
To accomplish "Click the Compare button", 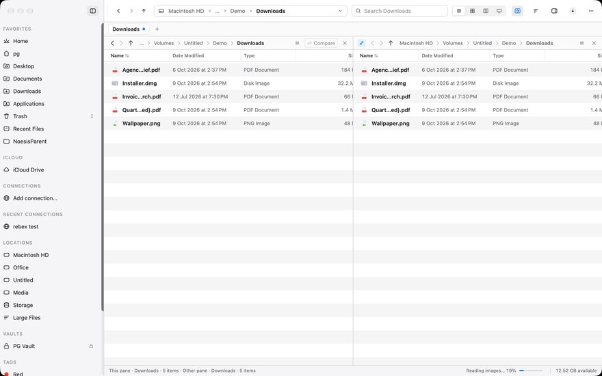I will pyautogui.click(x=321, y=43).
